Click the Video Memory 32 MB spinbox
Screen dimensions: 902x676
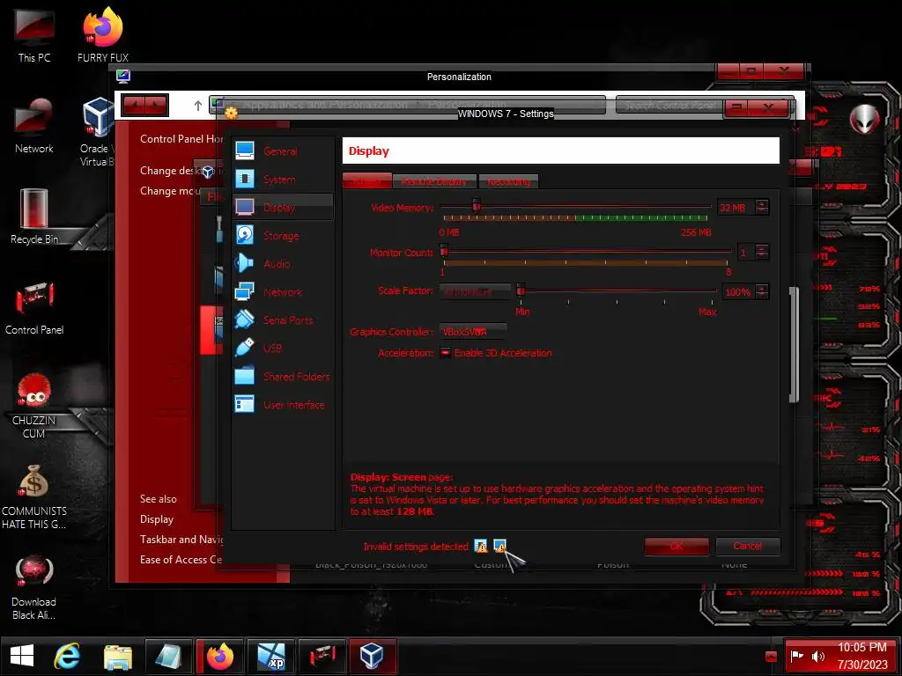743,208
